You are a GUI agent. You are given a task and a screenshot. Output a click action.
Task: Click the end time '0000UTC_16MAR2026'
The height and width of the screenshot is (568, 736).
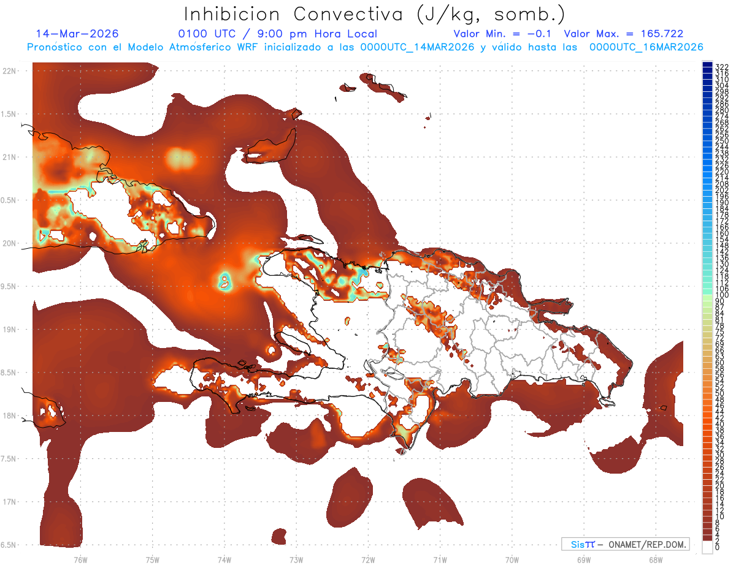646,47
